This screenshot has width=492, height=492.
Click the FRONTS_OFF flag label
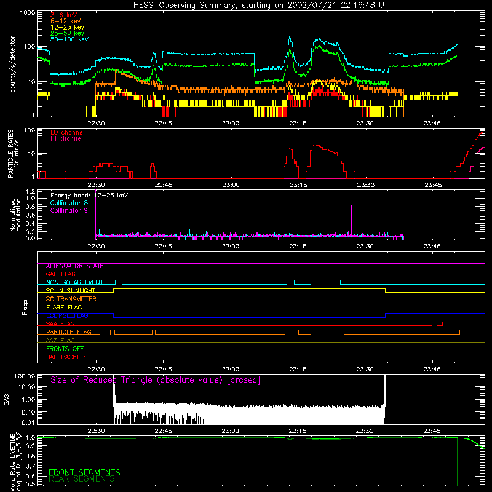click(x=65, y=349)
